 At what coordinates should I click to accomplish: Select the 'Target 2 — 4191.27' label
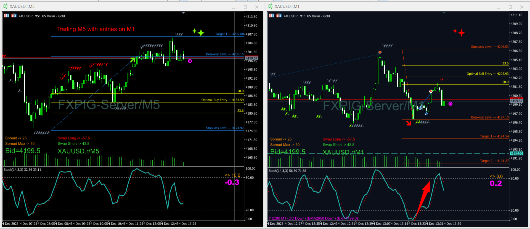[494, 161]
